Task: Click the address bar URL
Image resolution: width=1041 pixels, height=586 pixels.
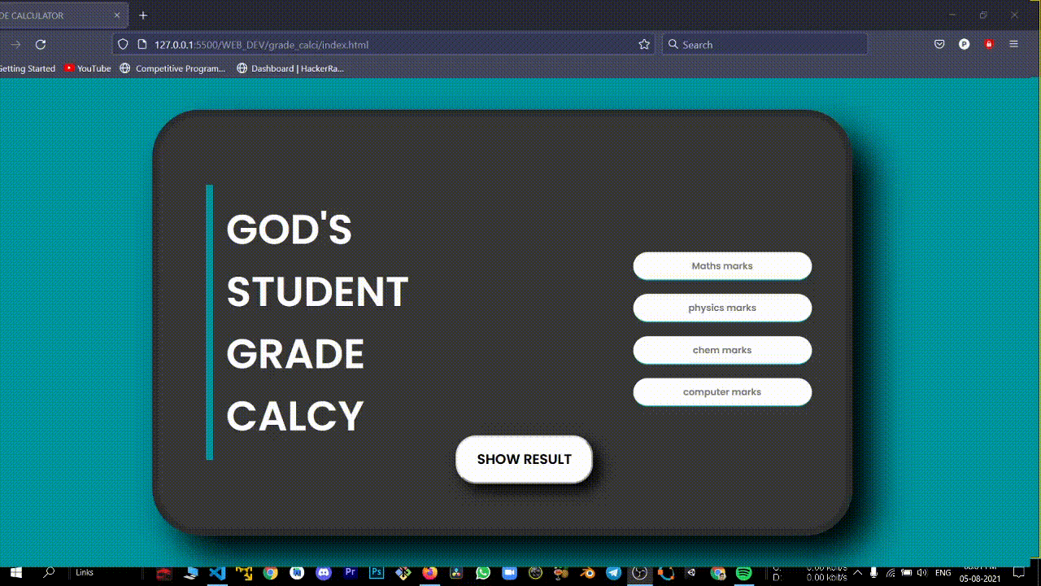Action: tap(261, 45)
